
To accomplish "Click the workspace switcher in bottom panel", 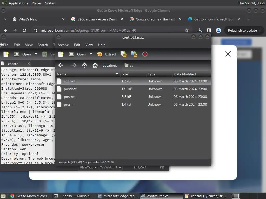I will pos(236,196).
